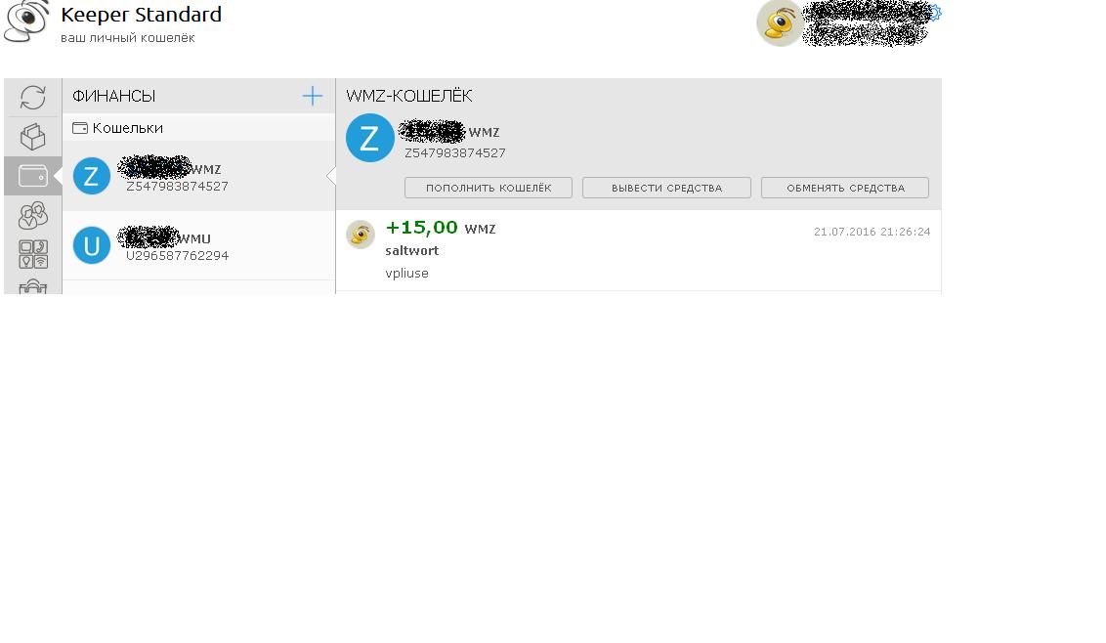Viewport: 1106px width, 643px height.
Task: Open the services grid sidebar icon
Action: (x=32, y=254)
